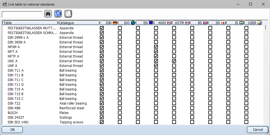Screen dimensions: 270x135
Task: Click the globe icon in toolbar
Action: 58,14
